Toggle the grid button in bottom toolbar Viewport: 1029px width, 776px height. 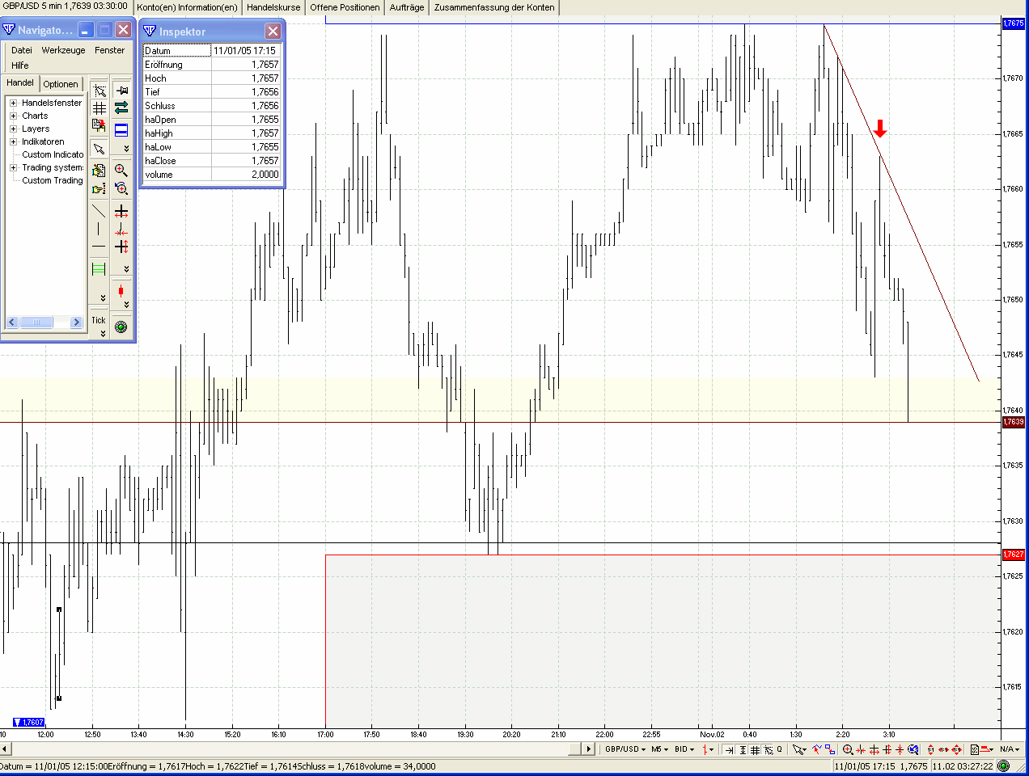[755, 749]
